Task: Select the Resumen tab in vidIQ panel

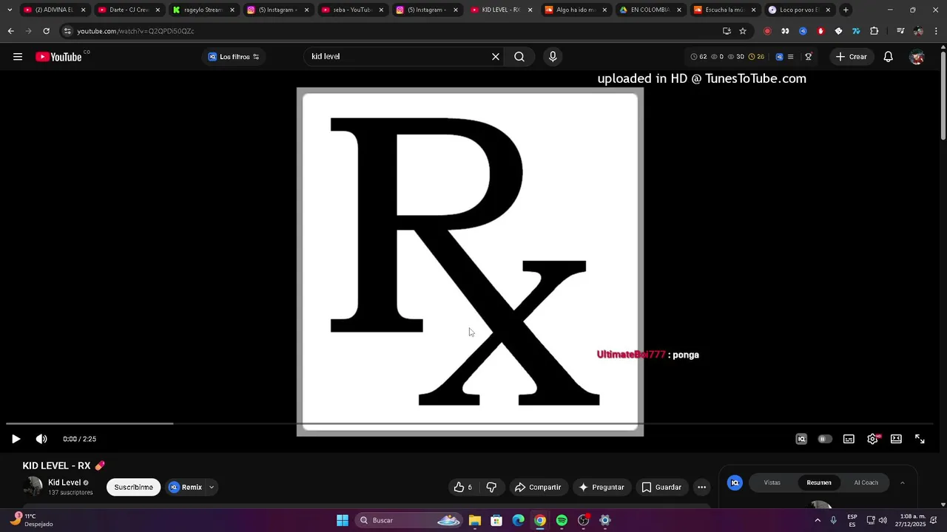Action: tap(819, 482)
